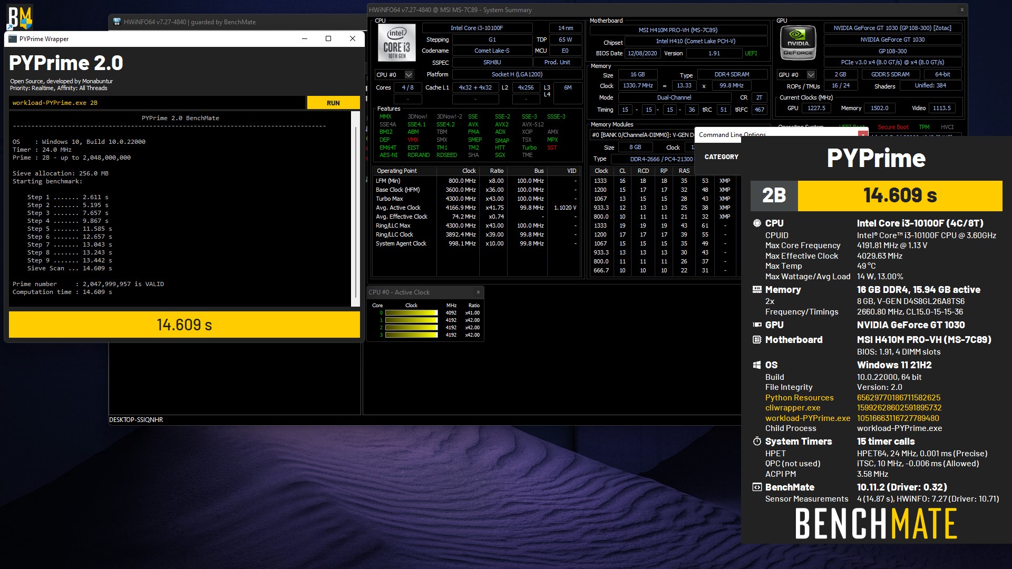Click the HVCI status label

click(x=947, y=127)
